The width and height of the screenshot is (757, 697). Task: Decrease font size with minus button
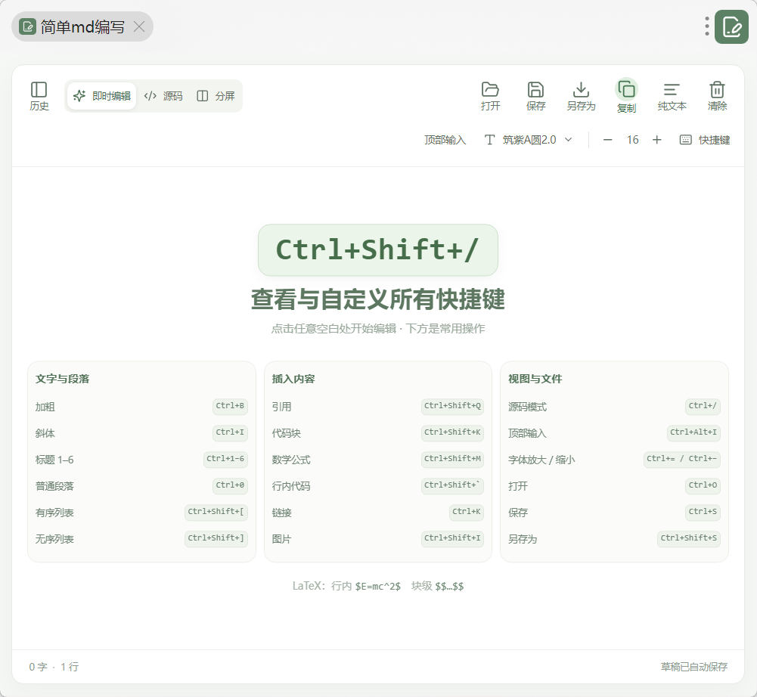tap(608, 140)
